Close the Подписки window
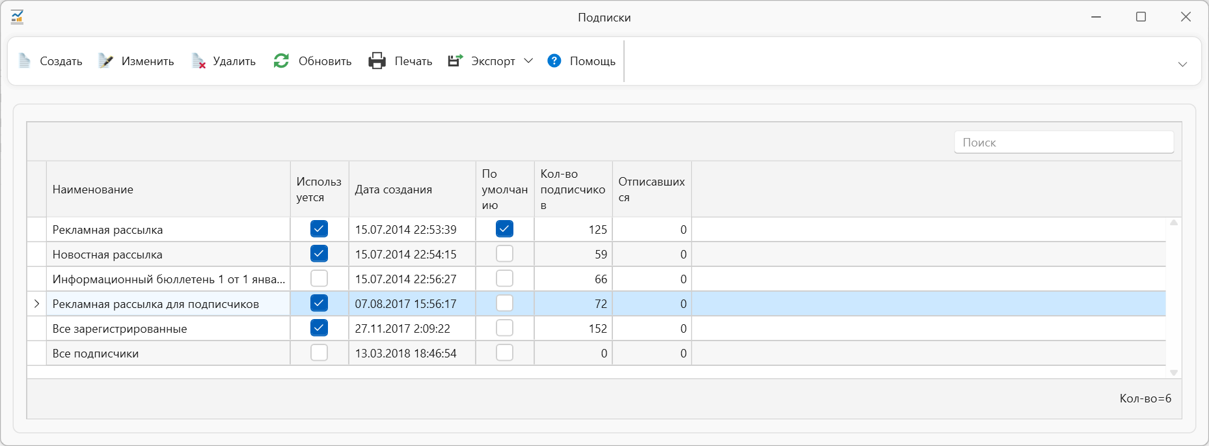Viewport: 1209px width, 446px height. [1186, 17]
